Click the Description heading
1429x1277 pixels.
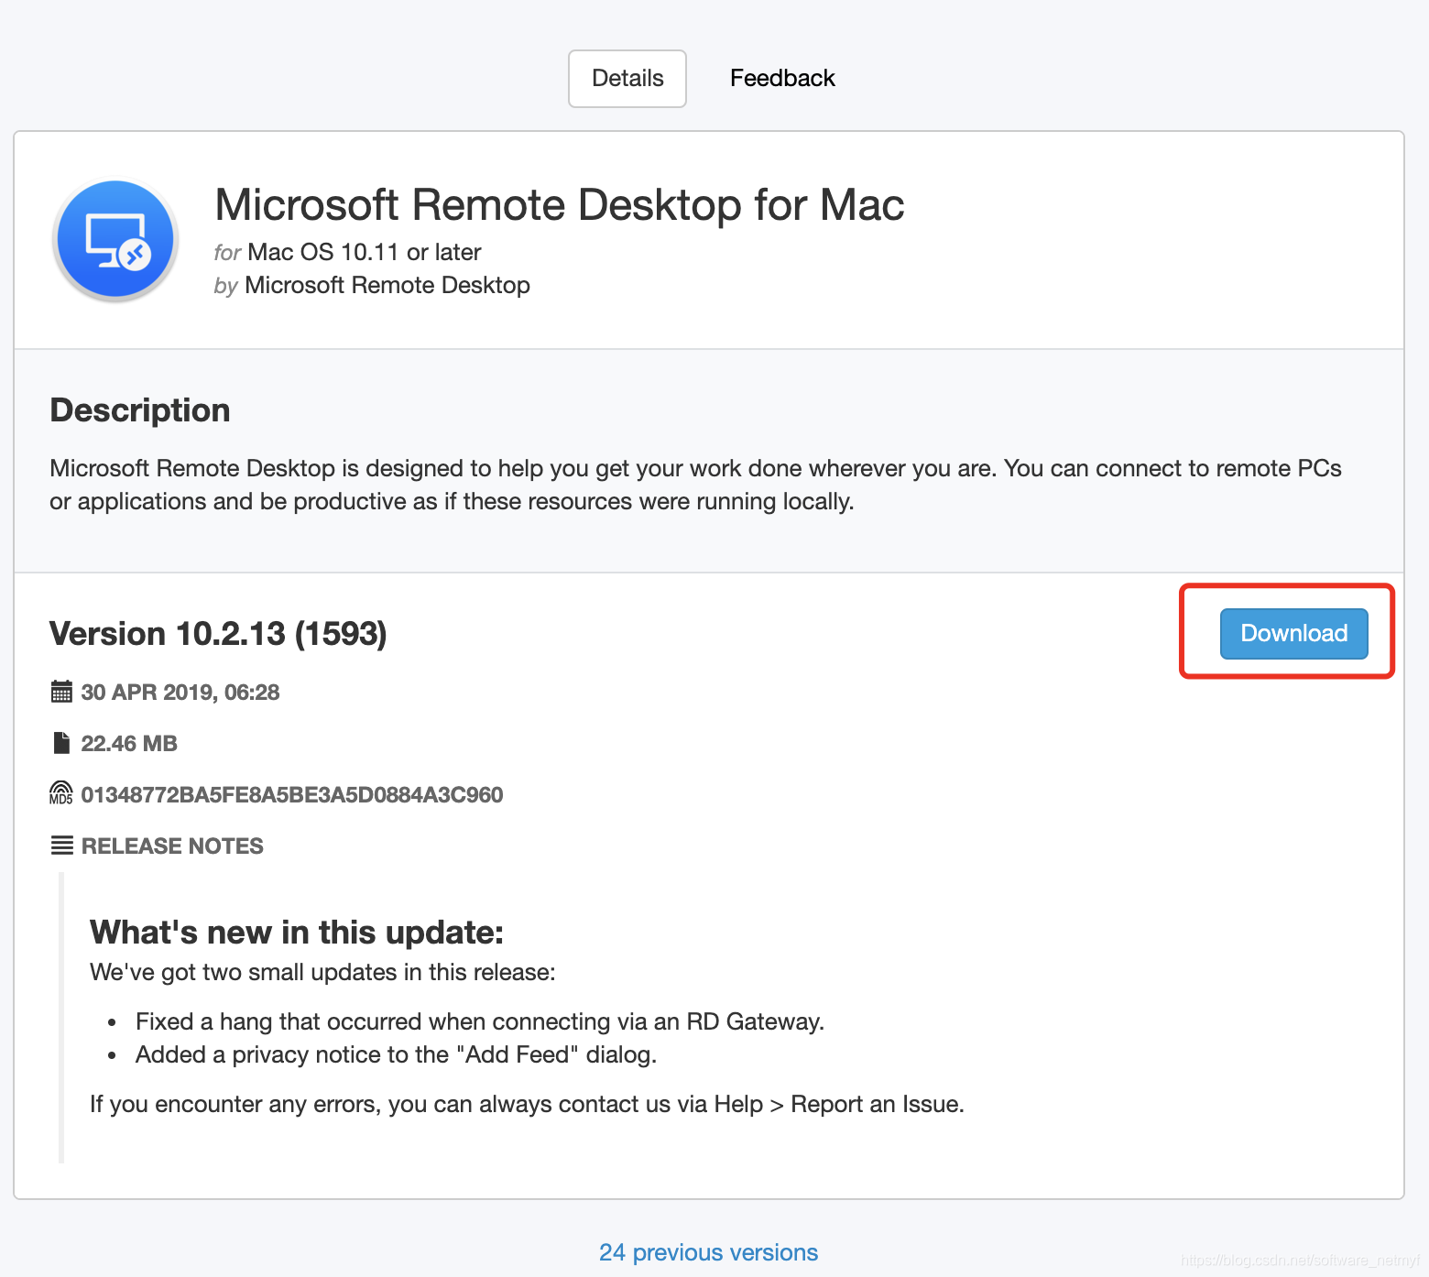140,410
